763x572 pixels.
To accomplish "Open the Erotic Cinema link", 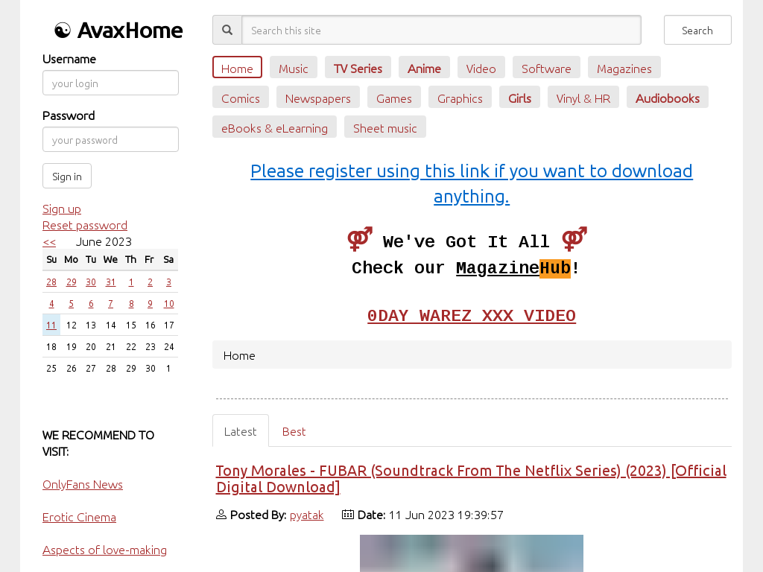I will (79, 517).
